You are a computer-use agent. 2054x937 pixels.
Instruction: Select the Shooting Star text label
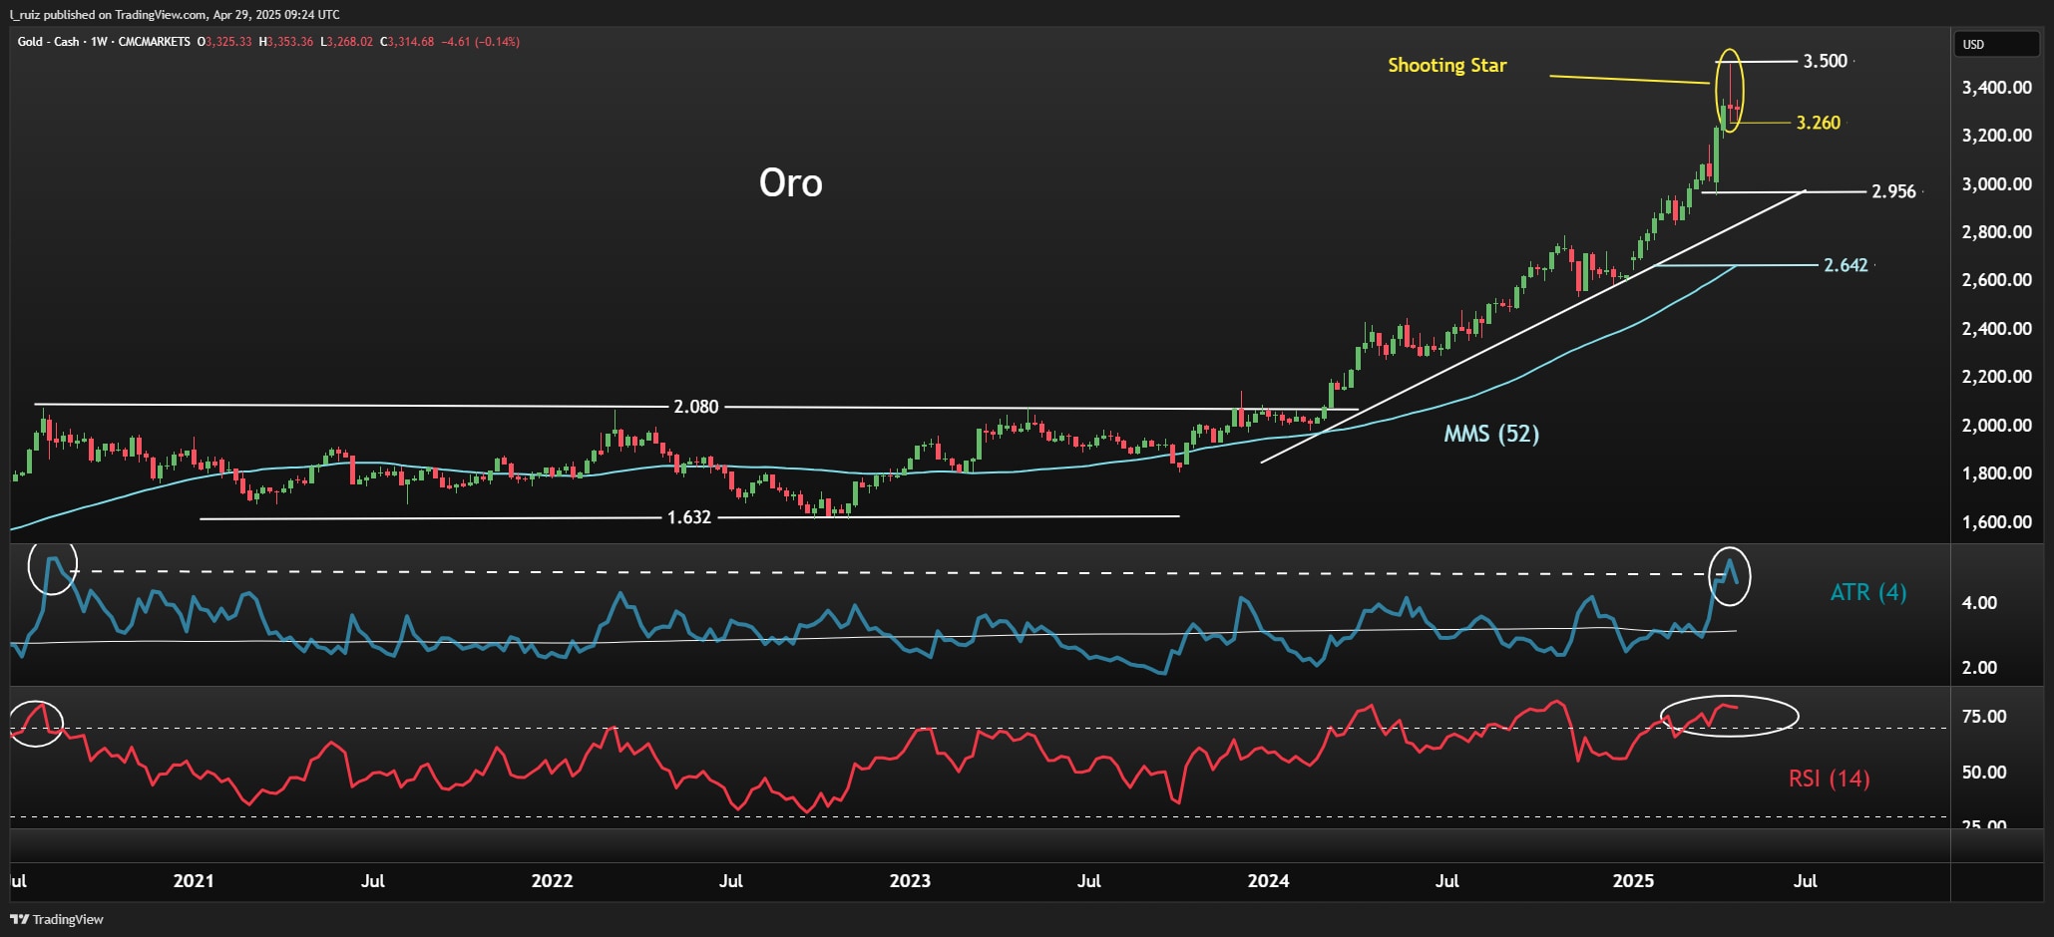tap(1446, 66)
